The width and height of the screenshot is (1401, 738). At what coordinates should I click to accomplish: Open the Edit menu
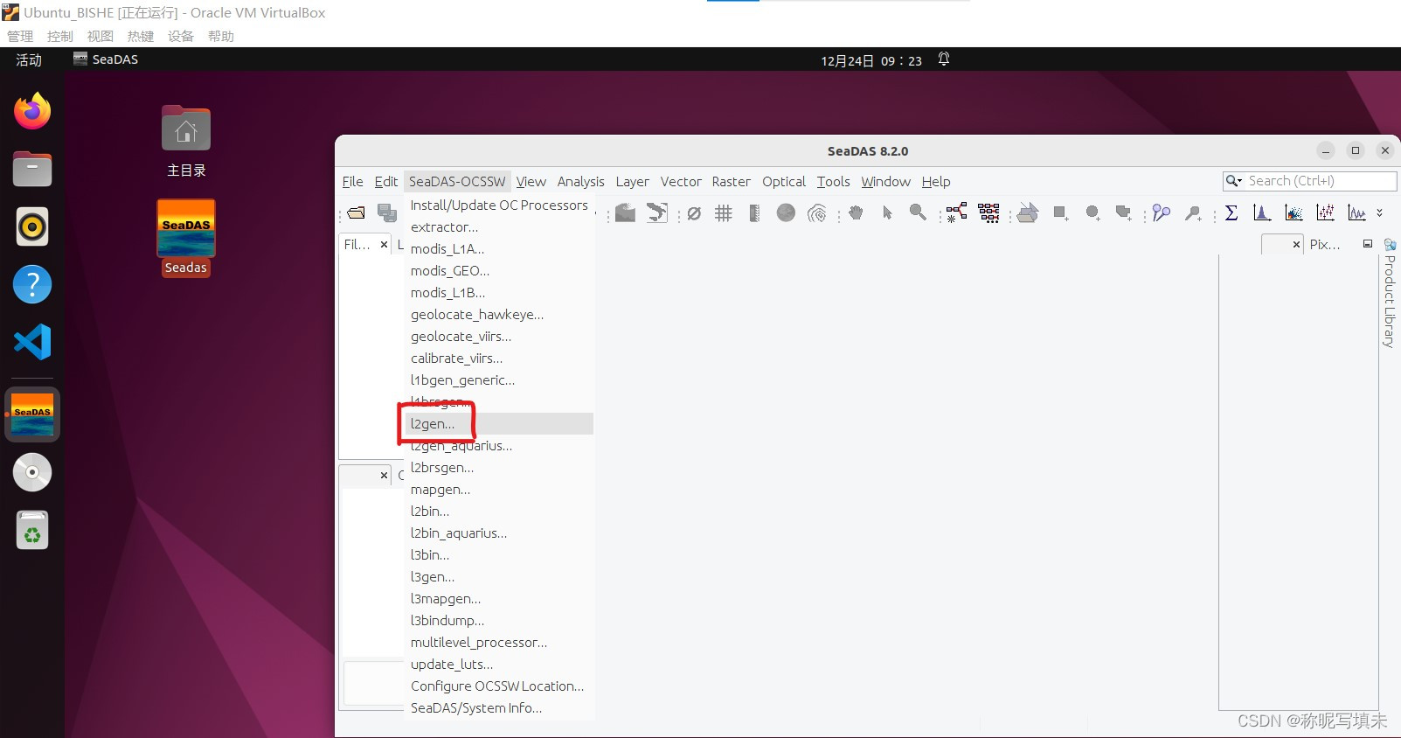click(386, 181)
